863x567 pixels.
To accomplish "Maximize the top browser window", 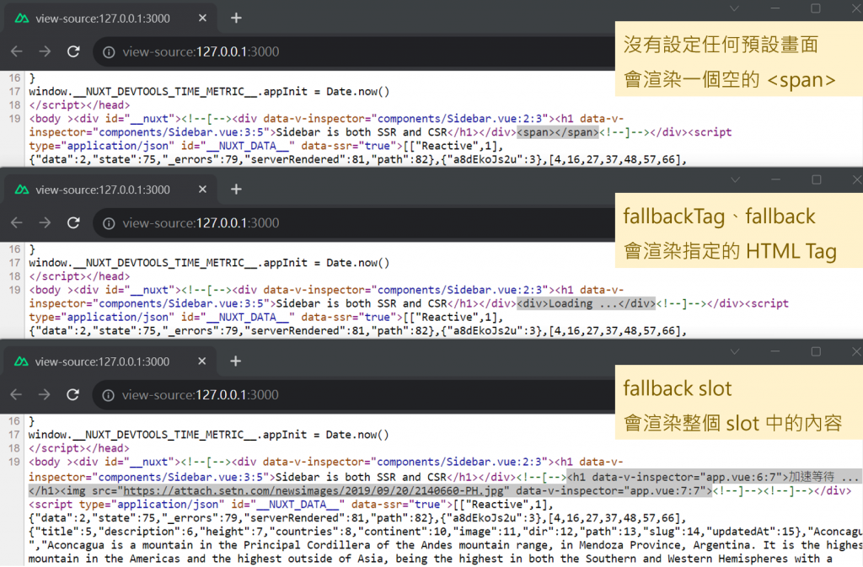I will [x=816, y=8].
